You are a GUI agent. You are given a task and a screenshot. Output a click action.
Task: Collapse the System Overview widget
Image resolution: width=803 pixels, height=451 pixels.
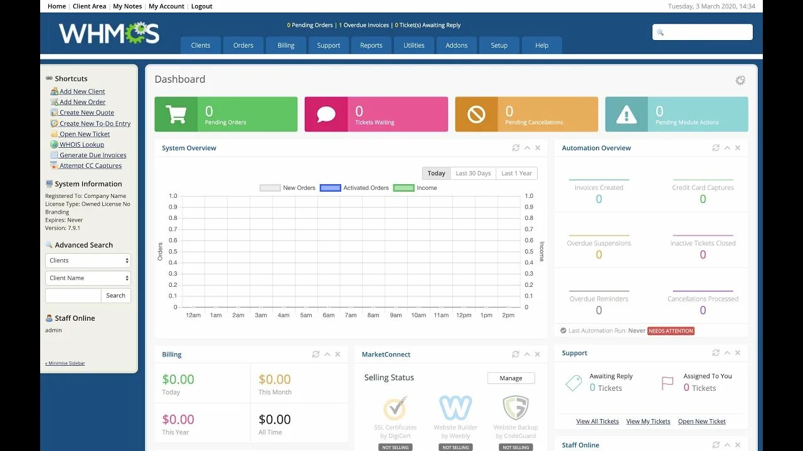(x=527, y=148)
